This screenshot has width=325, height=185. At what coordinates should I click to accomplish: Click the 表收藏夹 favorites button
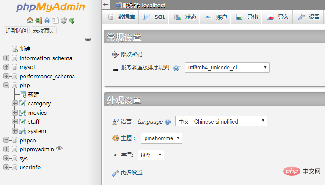[x=44, y=30]
